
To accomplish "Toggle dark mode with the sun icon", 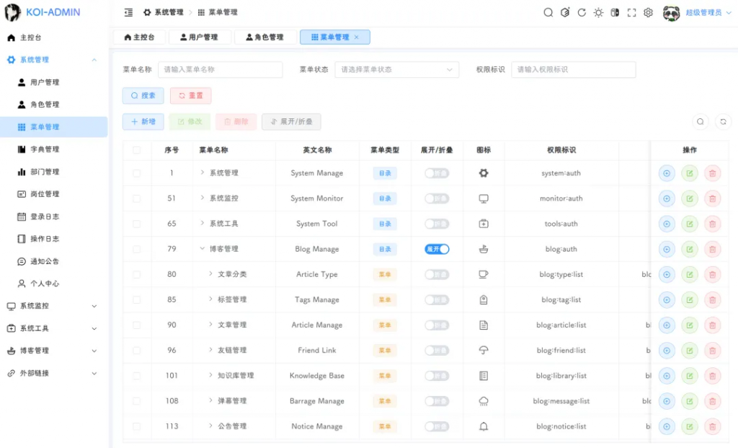I will (598, 13).
